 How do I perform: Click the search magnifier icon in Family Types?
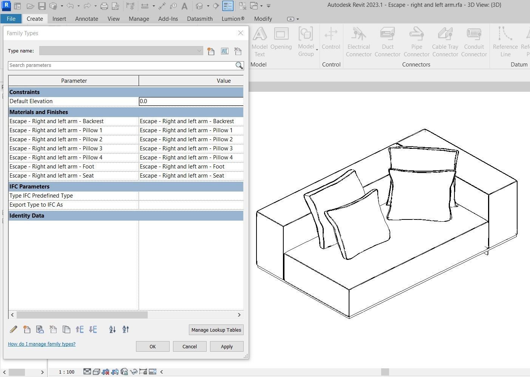(239, 65)
